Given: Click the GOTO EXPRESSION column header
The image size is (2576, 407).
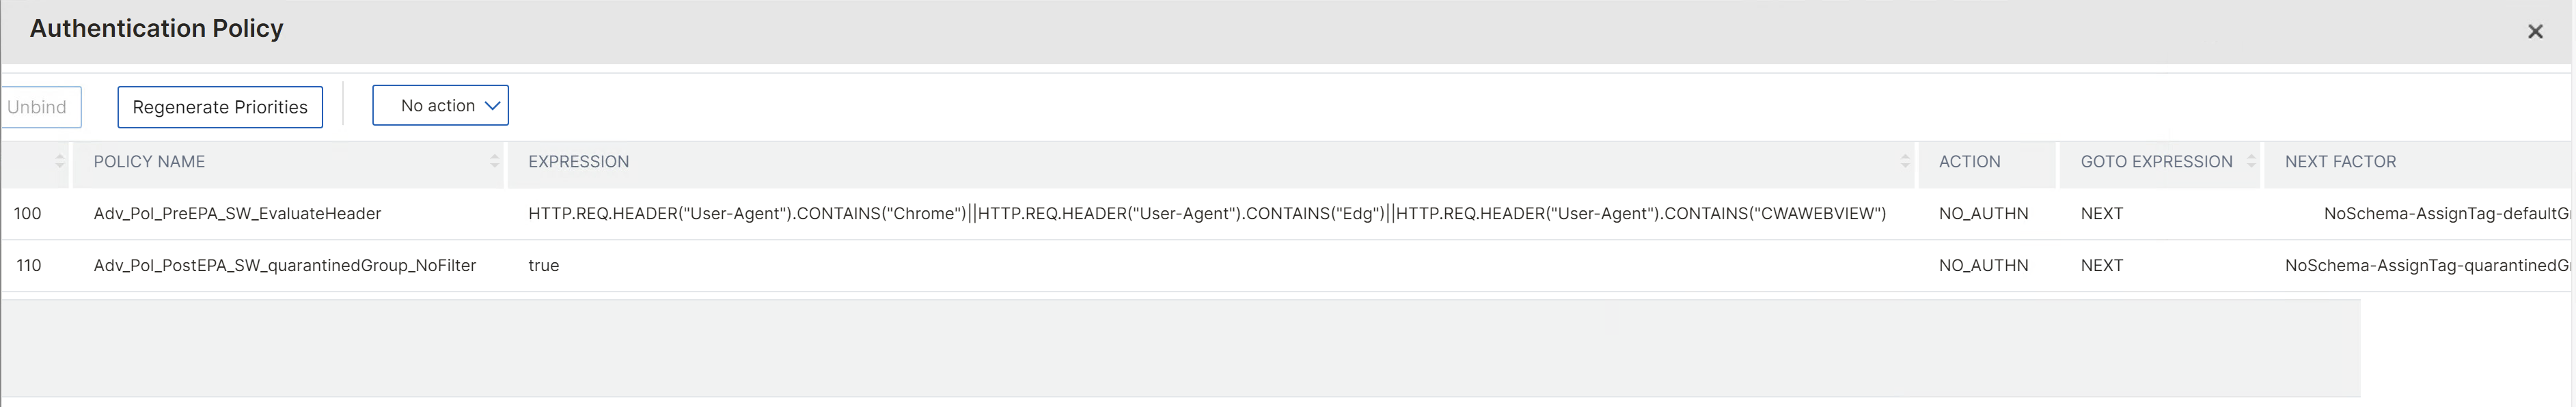Looking at the screenshot, I should pyautogui.click(x=2157, y=161).
